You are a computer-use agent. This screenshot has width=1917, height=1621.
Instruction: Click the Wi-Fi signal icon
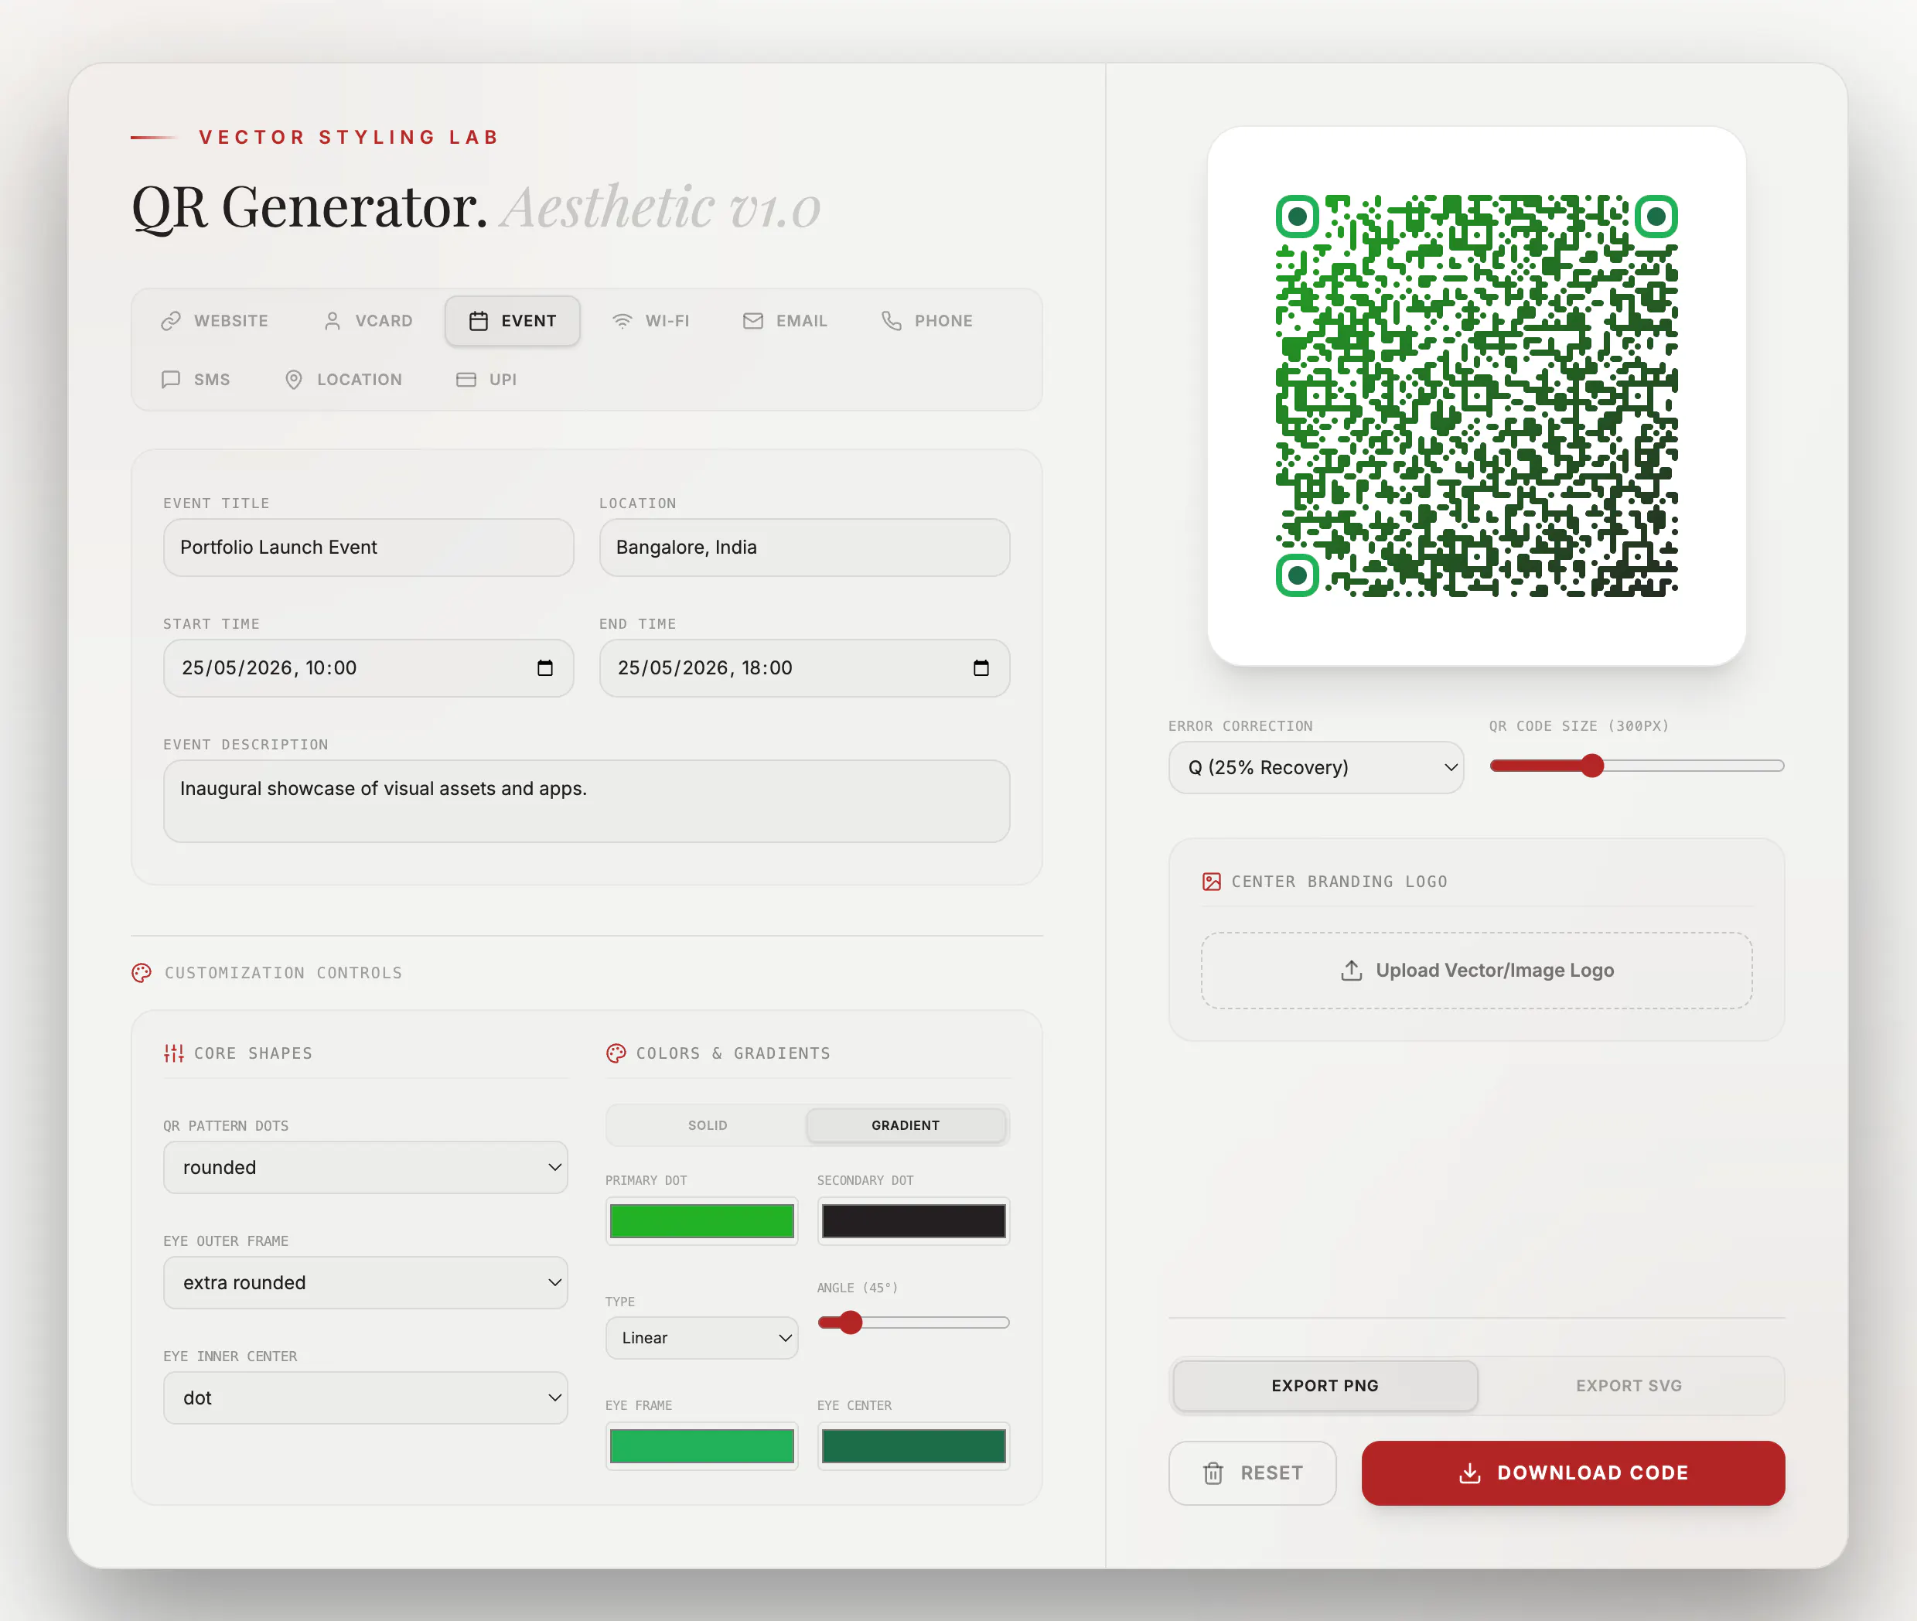623,321
